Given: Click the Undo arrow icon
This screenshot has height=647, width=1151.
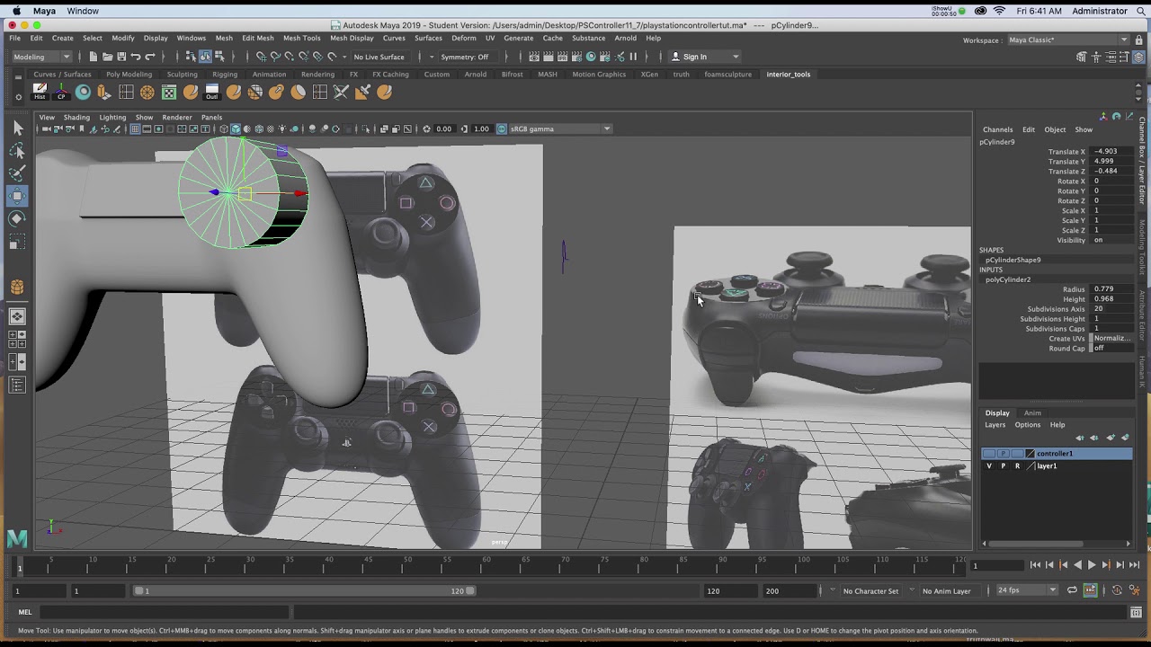Looking at the screenshot, I should click(136, 57).
